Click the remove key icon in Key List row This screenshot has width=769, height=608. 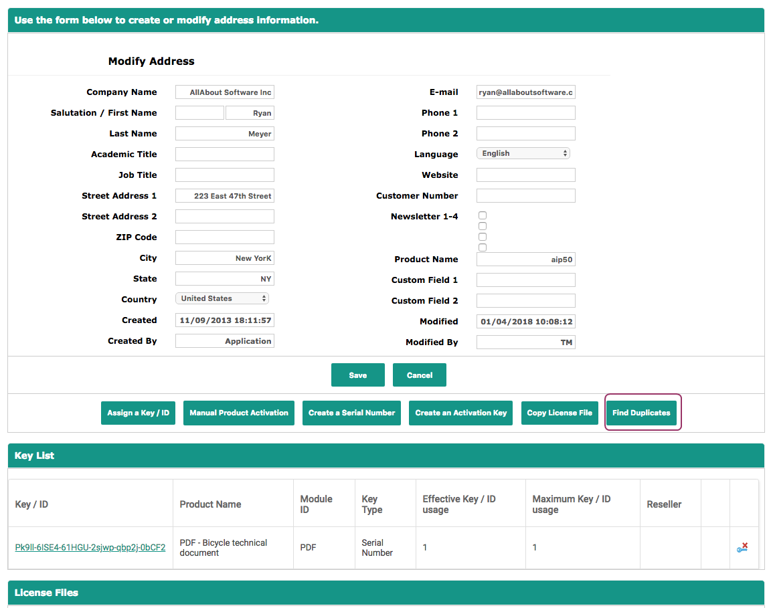point(742,547)
